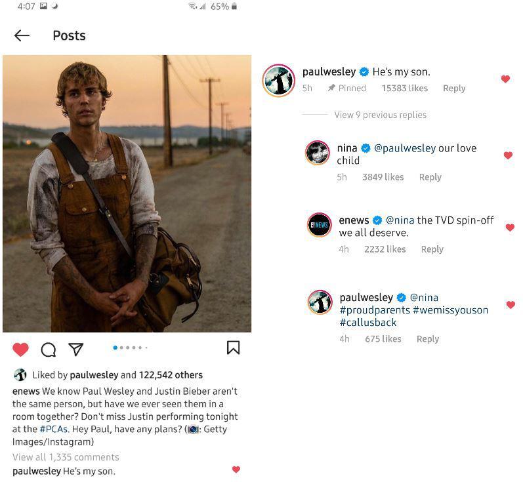Share the post via paper plane icon
This screenshot has width=523, height=482.
click(76, 349)
